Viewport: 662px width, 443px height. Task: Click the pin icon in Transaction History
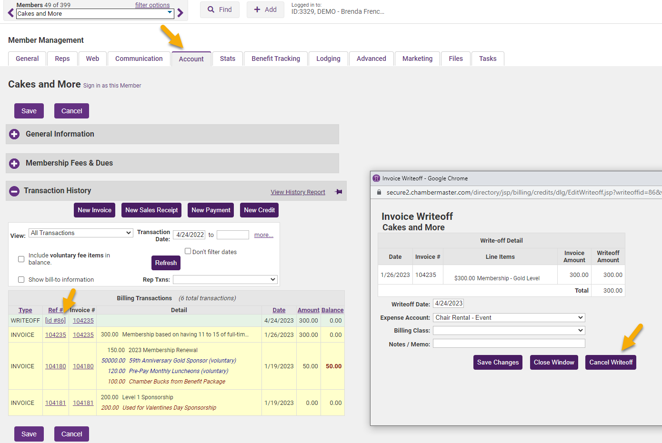339,192
